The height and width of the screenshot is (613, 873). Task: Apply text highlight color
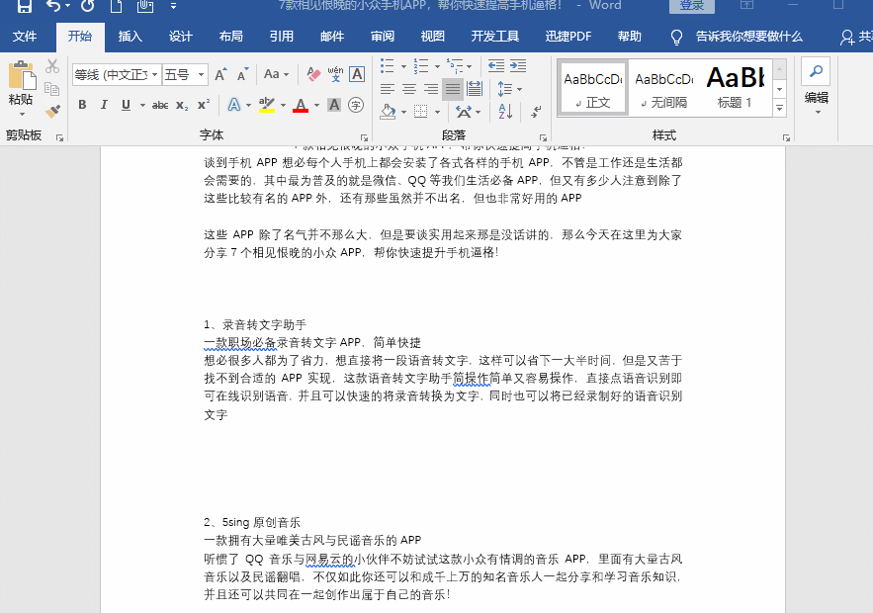click(268, 105)
